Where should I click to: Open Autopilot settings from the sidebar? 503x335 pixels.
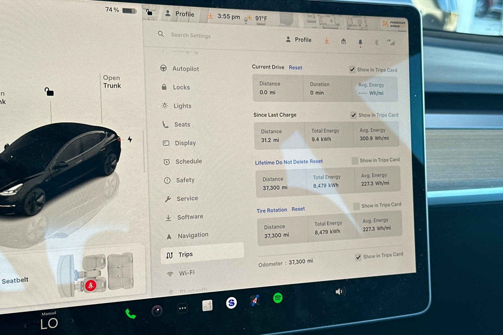[185, 69]
